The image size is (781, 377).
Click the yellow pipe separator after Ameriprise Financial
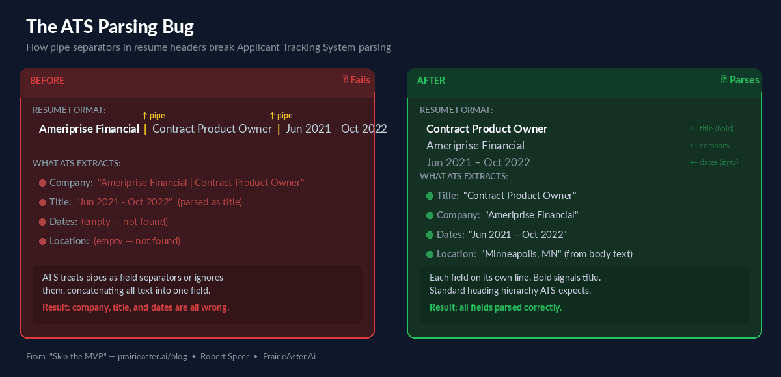[145, 129]
